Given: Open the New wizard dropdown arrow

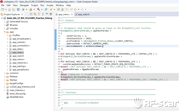Looking at the screenshot, I should [x=6, y=9].
